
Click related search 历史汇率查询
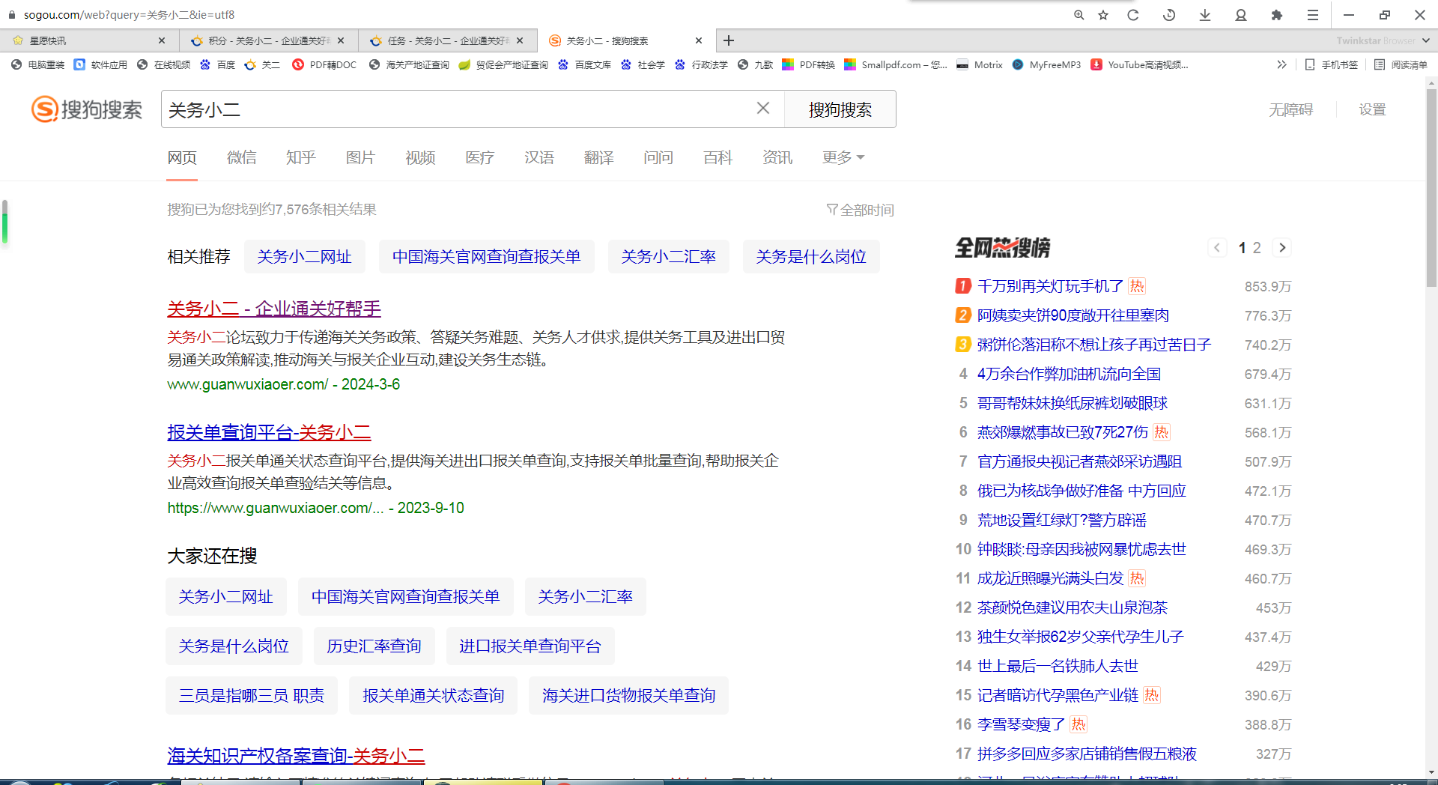[374, 646]
